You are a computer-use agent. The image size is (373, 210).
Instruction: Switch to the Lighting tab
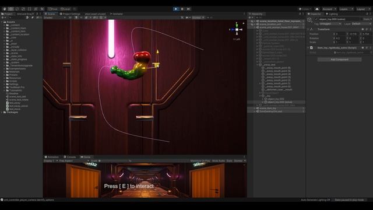tap(332, 14)
